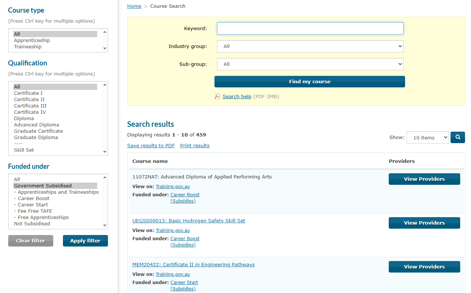Click Course type list scroll-down arrow
The height and width of the screenshot is (293, 471).
[105, 49]
